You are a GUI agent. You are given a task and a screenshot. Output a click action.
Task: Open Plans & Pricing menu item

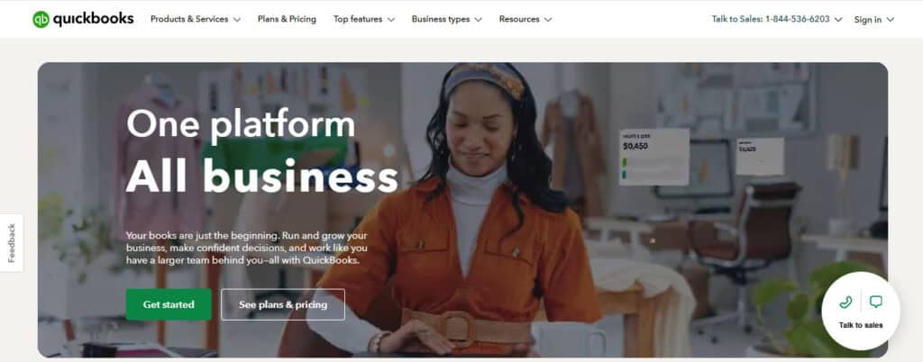[x=287, y=20]
